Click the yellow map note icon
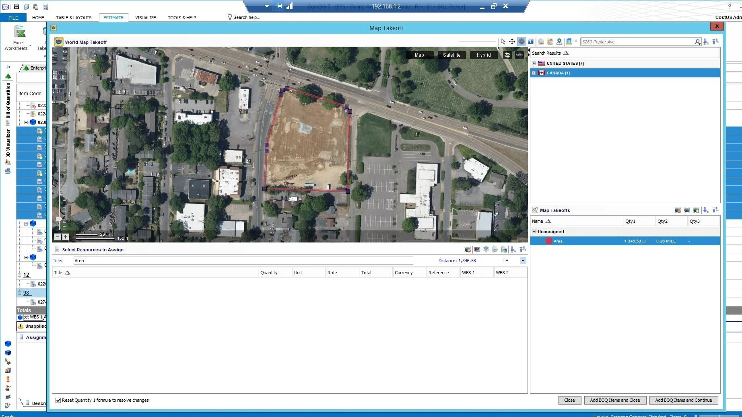 click(550, 41)
